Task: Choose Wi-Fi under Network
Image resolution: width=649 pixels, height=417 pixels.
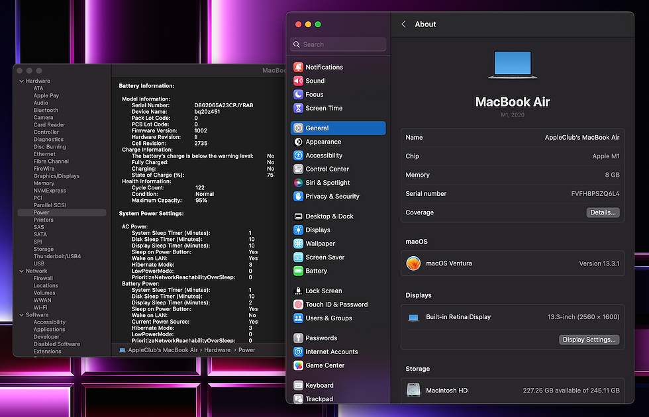Action: [x=40, y=307]
